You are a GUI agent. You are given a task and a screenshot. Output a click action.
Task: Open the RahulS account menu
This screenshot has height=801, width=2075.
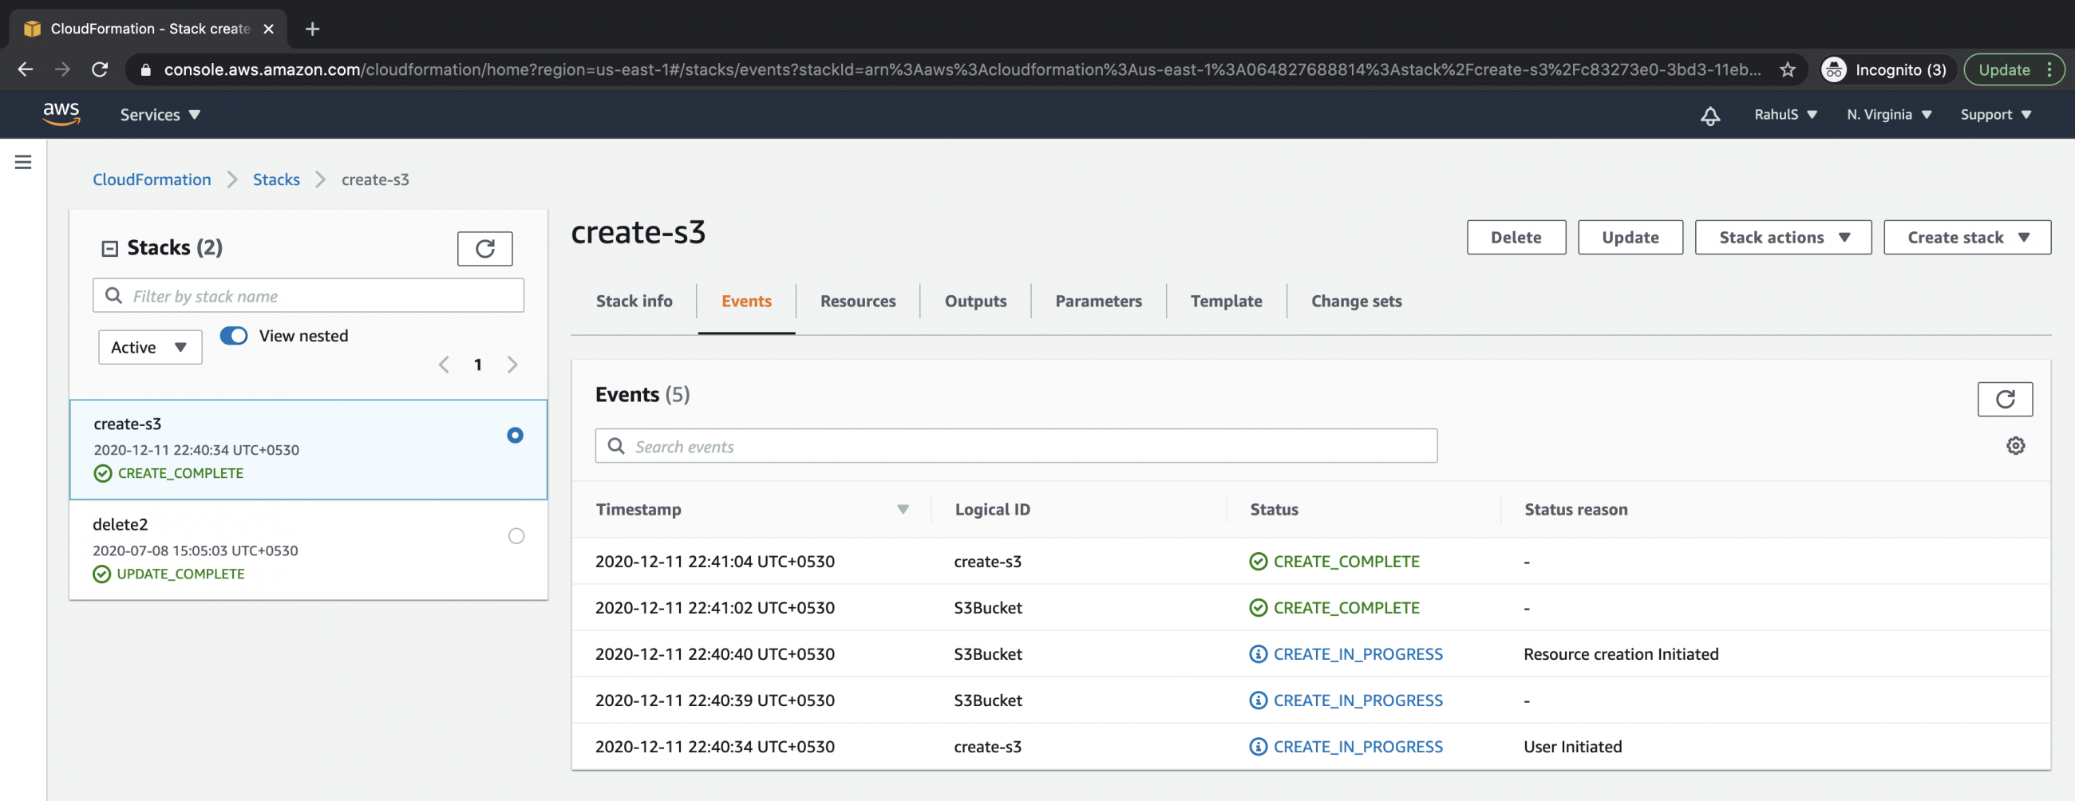pyautogui.click(x=1785, y=114)
